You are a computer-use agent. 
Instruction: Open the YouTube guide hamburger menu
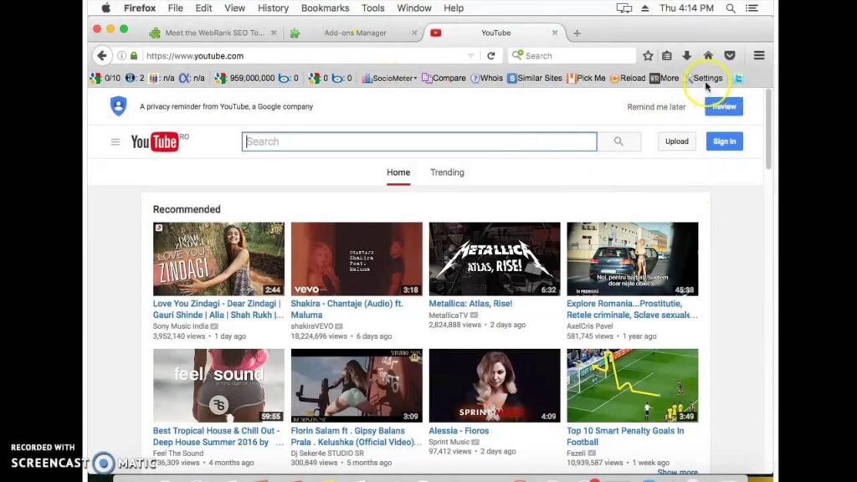(x=115, y=141)
